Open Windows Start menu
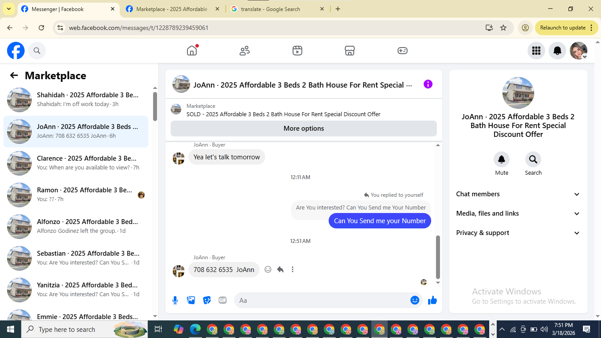 click(10, 329)
